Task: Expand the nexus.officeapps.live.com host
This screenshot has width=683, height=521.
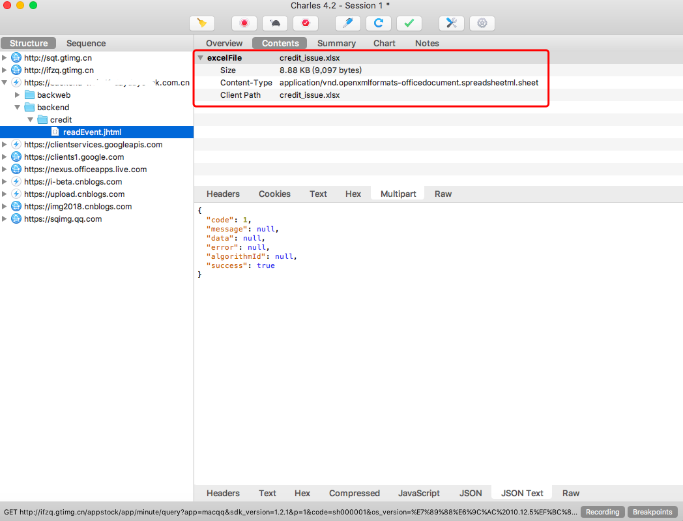Action: 5,169
